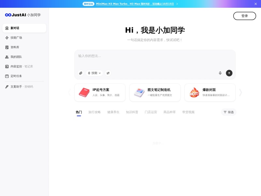Expand the 技能 dropdown

(x=94, y=73)
